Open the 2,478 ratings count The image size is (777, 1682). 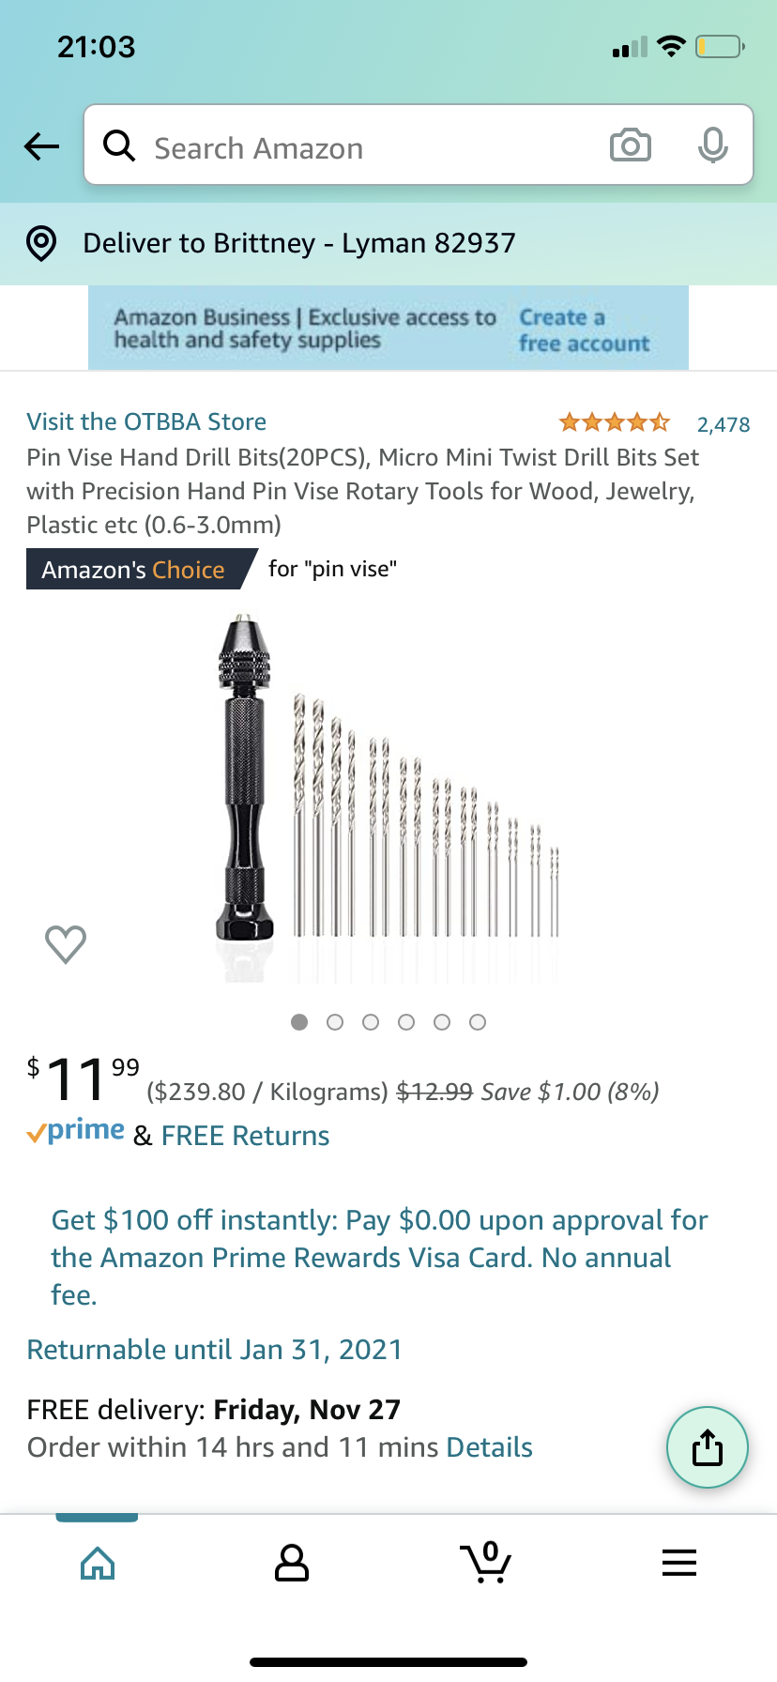click(723, 424)
